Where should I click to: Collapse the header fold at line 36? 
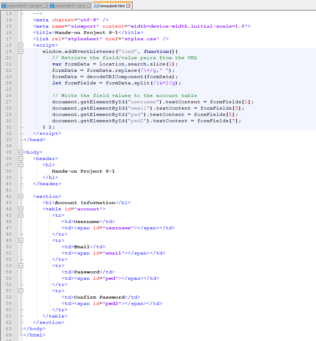(x=21, y=158)
